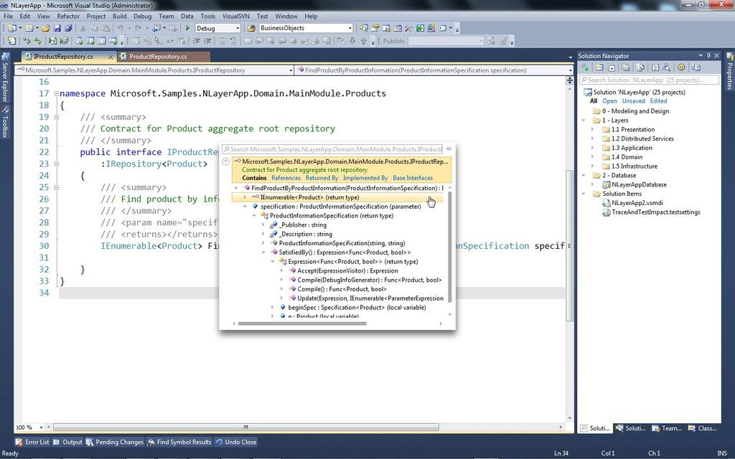Click the back arrow icon in popup header

click(225, 161)
